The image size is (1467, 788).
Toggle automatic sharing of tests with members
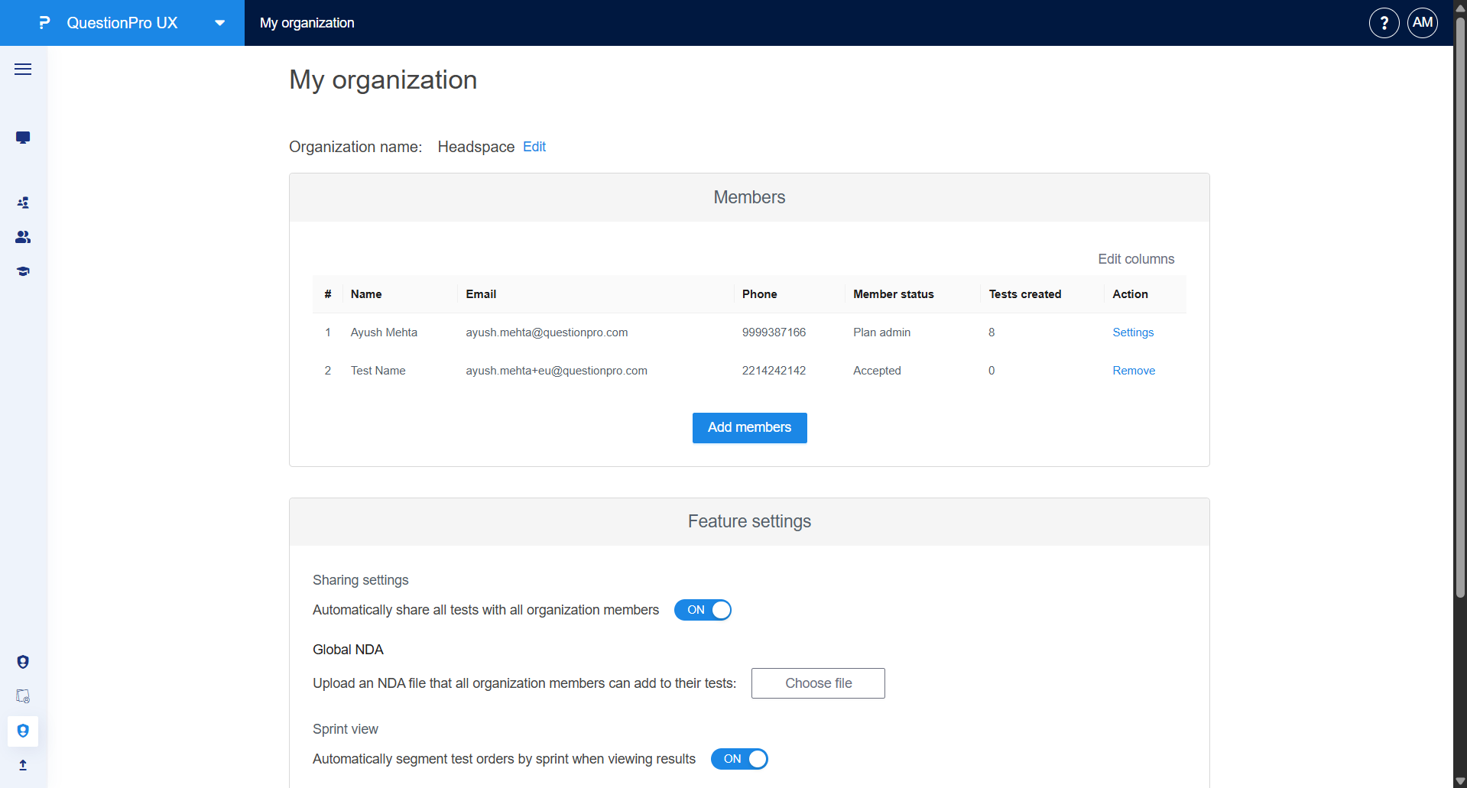click(703, 610)
